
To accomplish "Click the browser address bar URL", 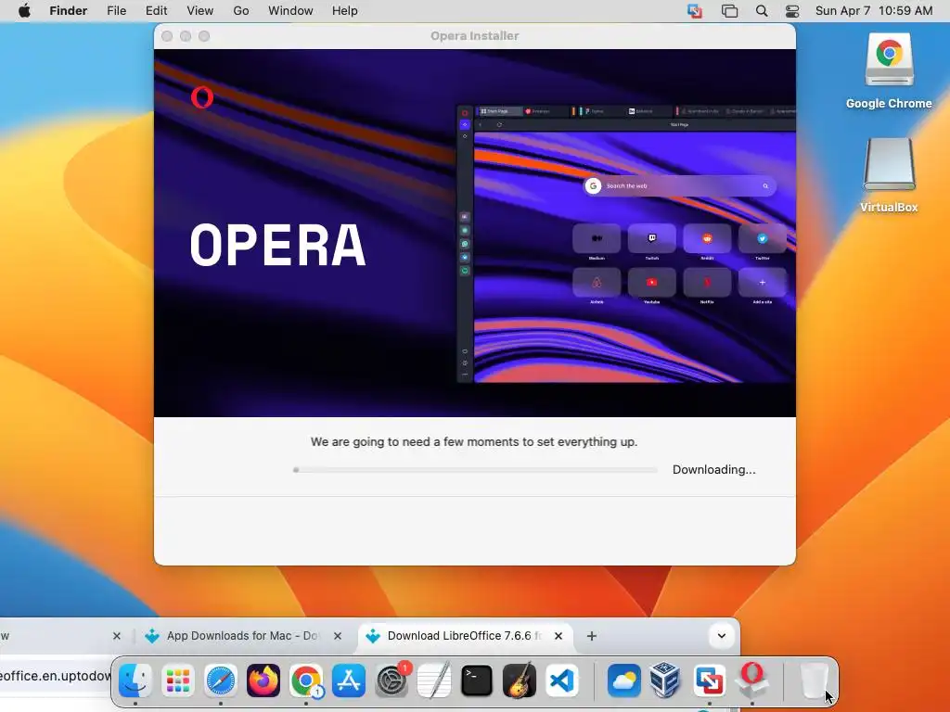I will (x=56, y=676).
